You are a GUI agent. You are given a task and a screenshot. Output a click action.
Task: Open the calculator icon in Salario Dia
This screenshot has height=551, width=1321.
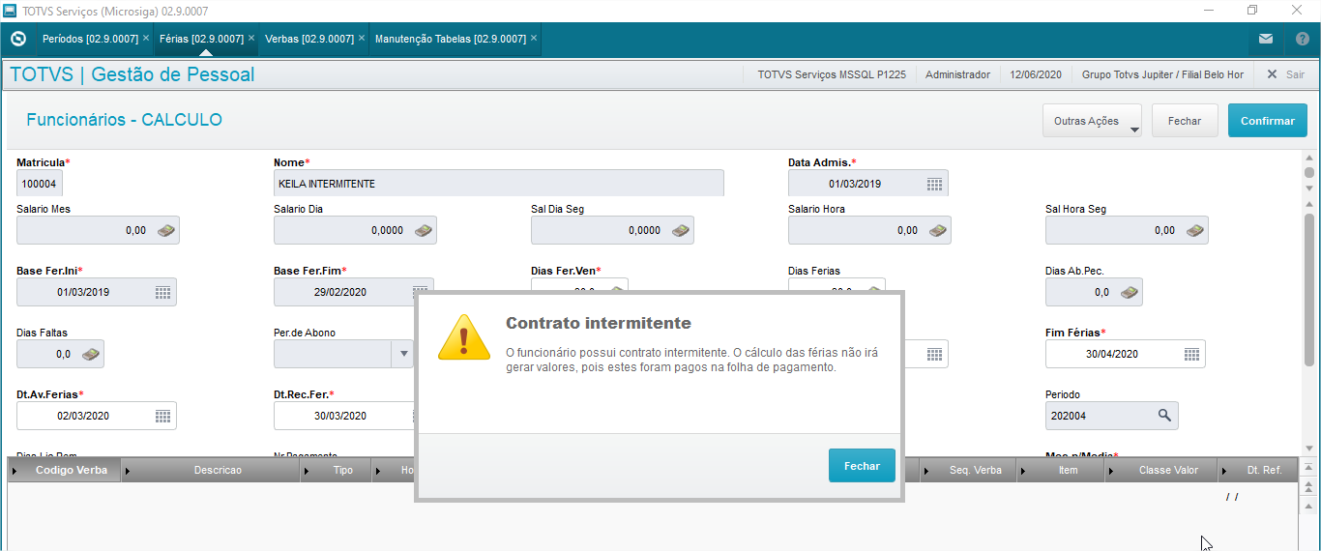(424, 230)
